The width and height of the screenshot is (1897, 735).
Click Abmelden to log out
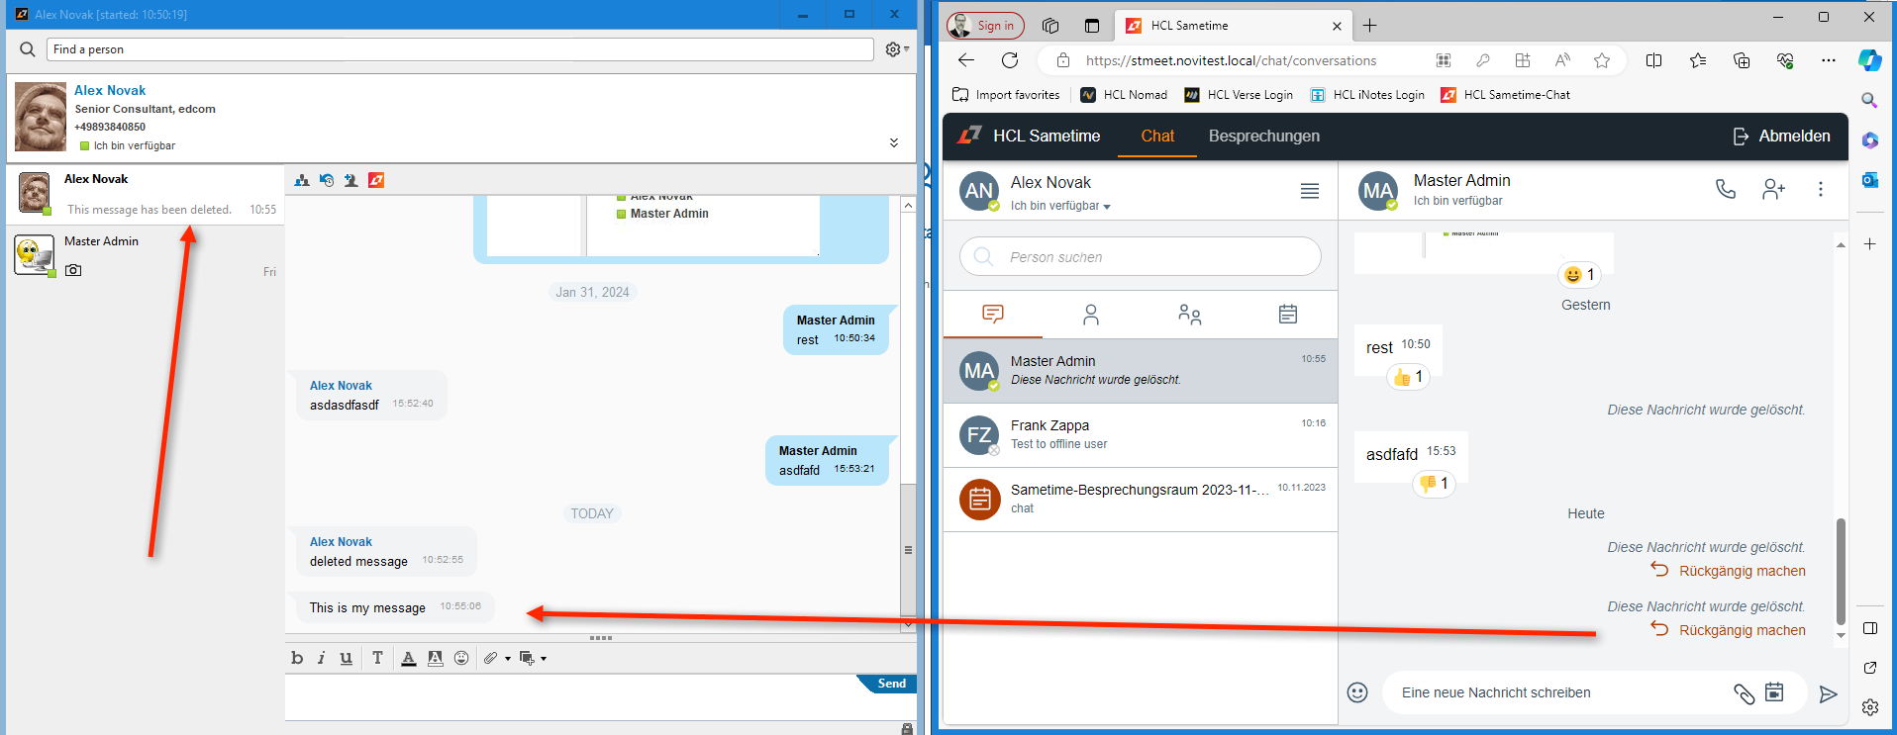click(x=1781, y=137)
